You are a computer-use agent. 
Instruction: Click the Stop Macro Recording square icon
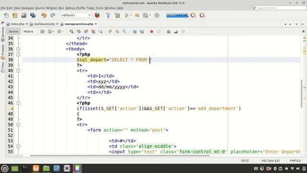(x=159, y=32)
